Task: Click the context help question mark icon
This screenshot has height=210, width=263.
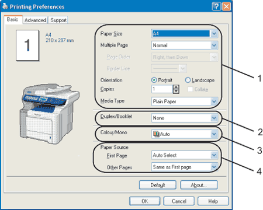Action: point(216,6)
